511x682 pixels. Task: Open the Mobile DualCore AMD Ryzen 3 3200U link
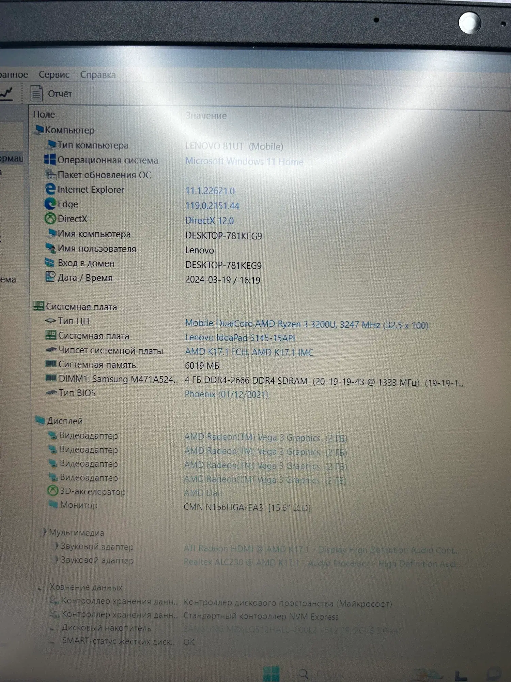click(x=307, y=324)
